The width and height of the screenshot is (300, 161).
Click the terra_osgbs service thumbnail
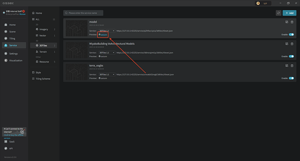click(x=76, y=72)
